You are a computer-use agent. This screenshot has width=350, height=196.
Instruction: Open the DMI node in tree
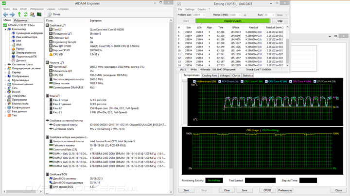pos(18,41)
